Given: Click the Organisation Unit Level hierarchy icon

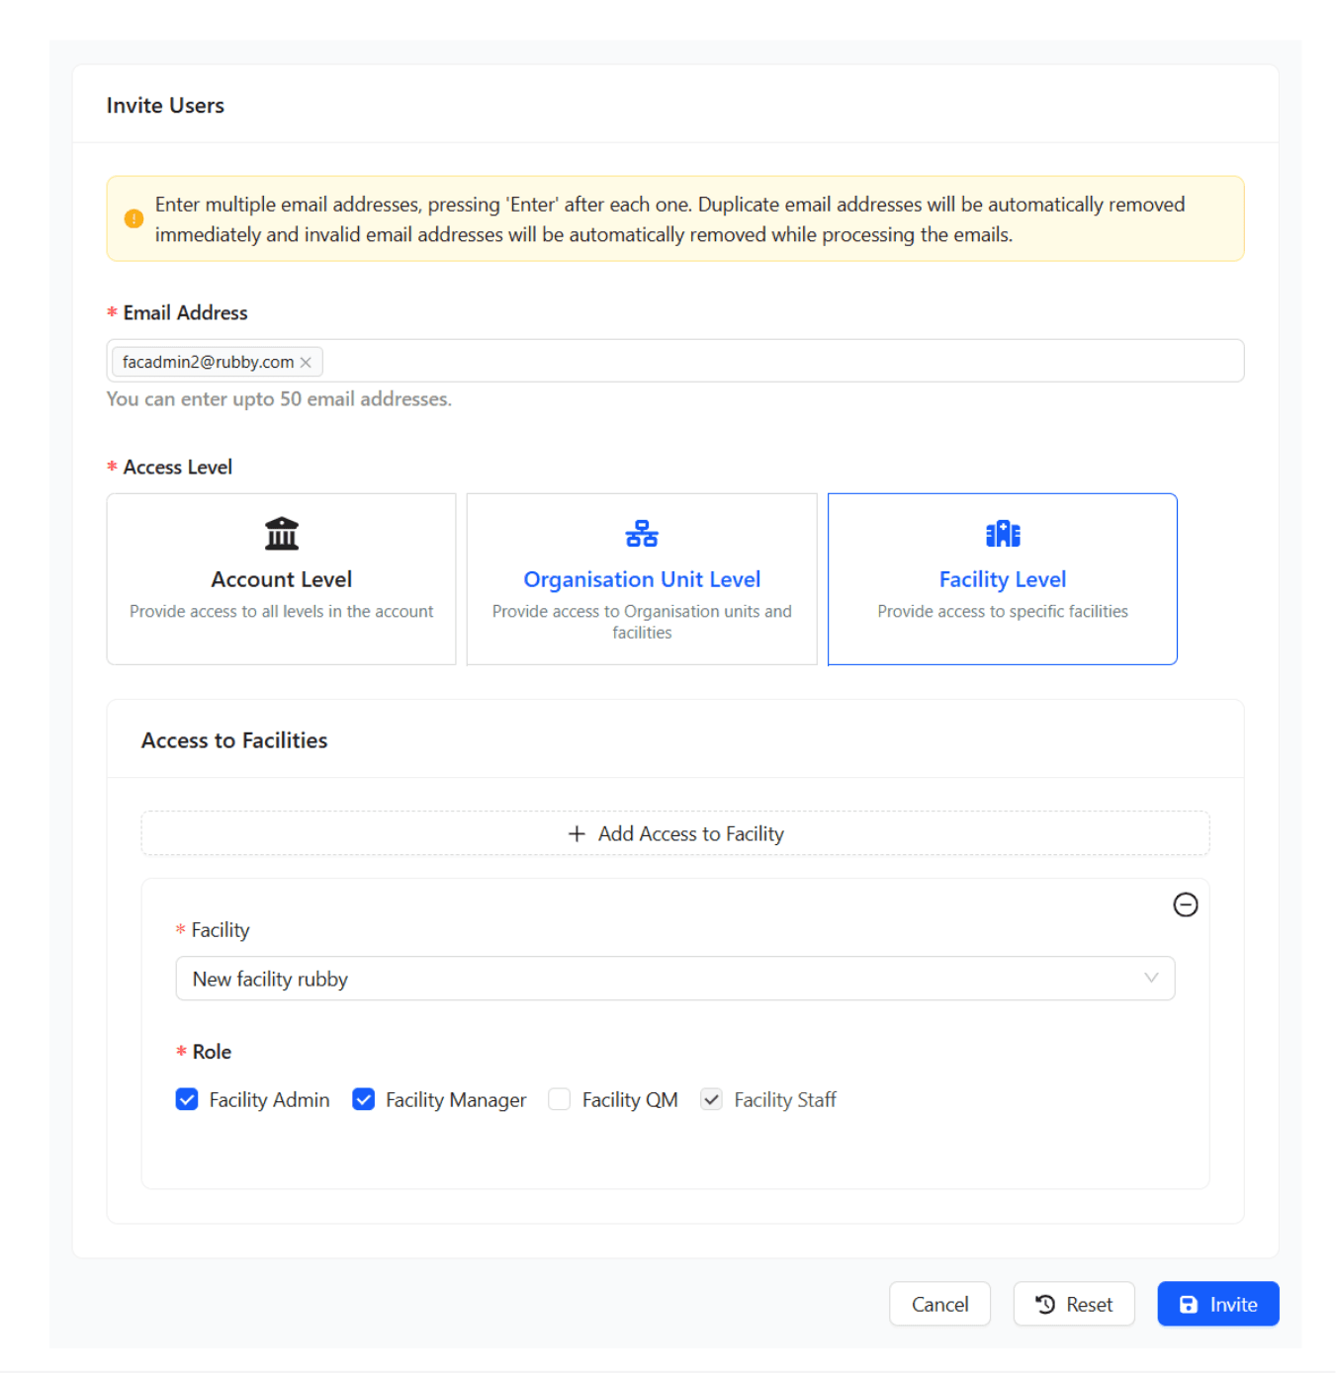Looking at the screenshot, I should 642,534.
